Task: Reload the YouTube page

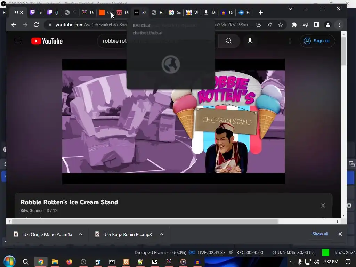Action: [x=36, y=25]
